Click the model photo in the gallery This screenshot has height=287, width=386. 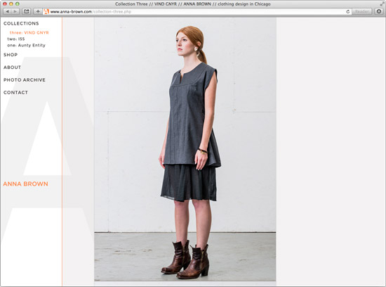[x=185, y=149]
